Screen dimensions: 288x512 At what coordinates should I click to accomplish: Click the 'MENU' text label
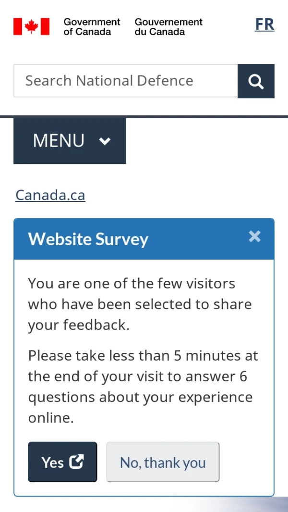pyautogui.click(x=59, y=141)
